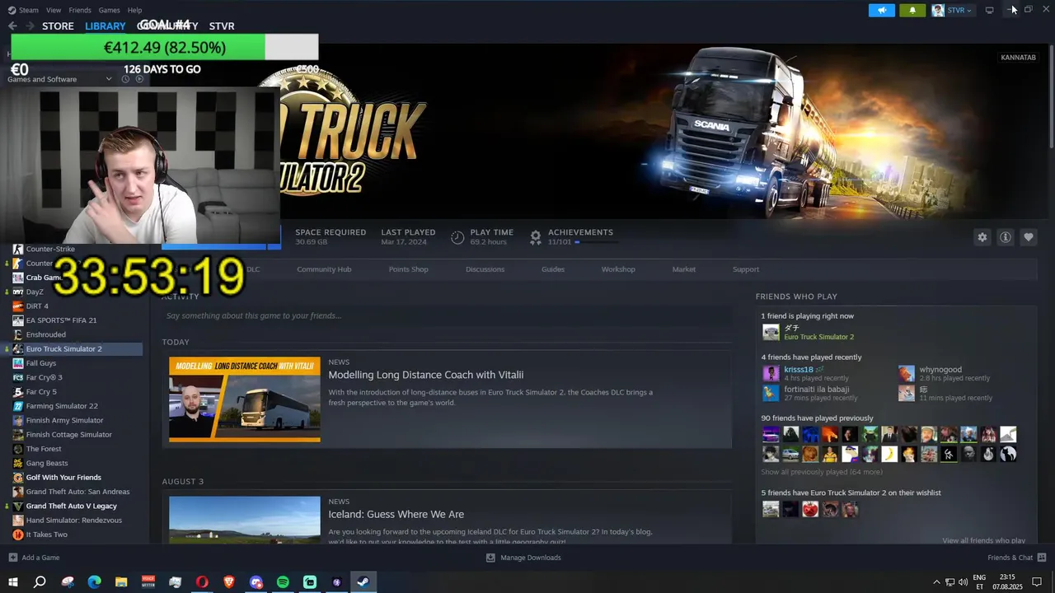Image resolution: width=1055 pixels, height=593 pixels.
Task: Open the achievements gear icon
Action: (535, 237)
